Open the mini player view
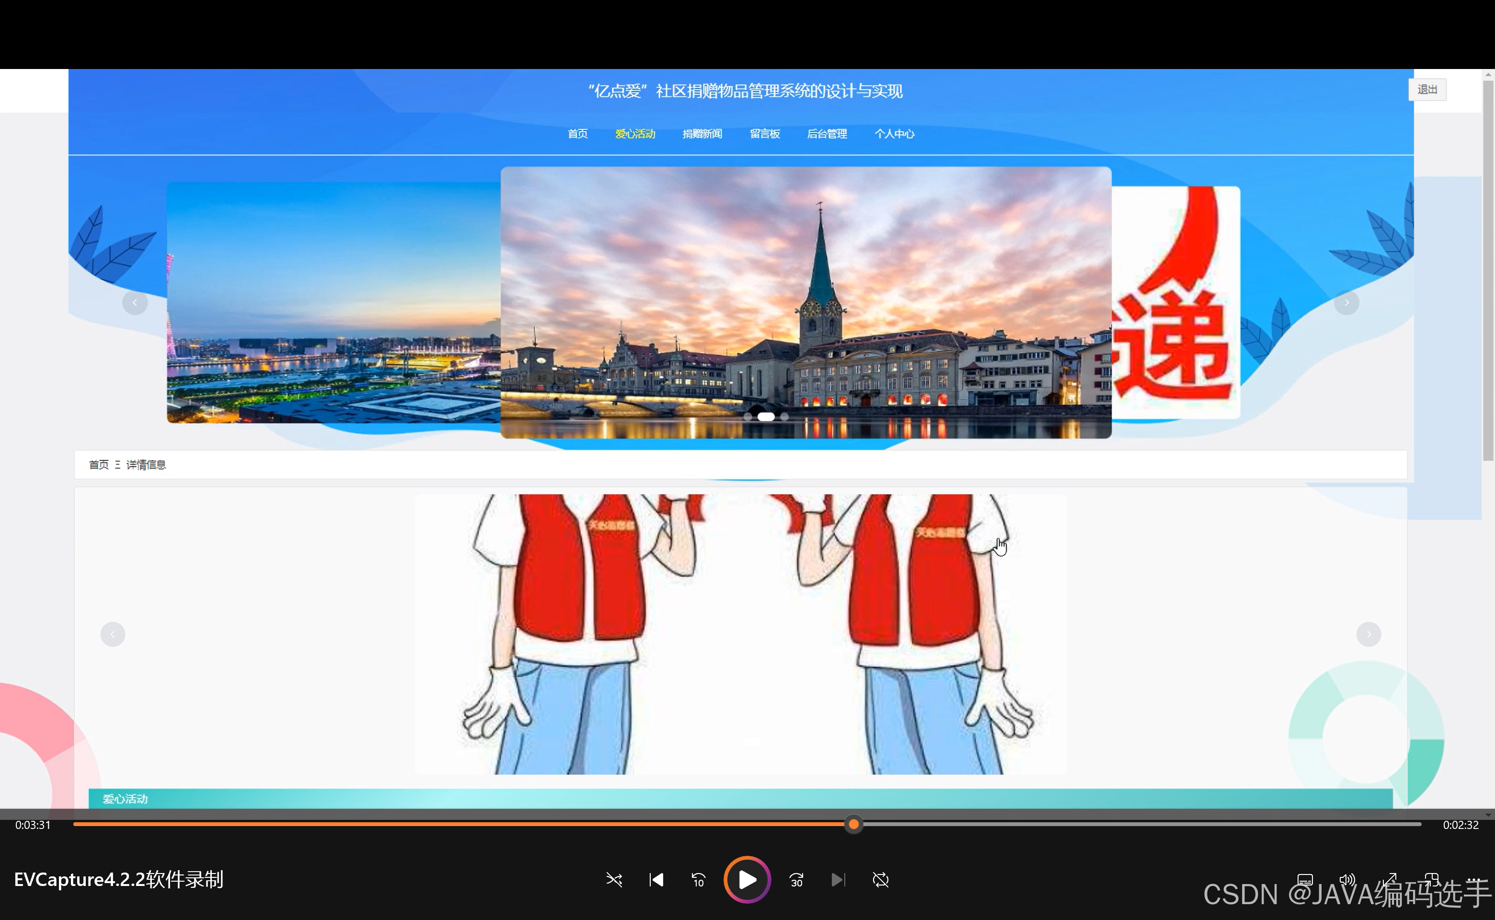Viewport: 1495px width, 920px height. click(1432, 880)
